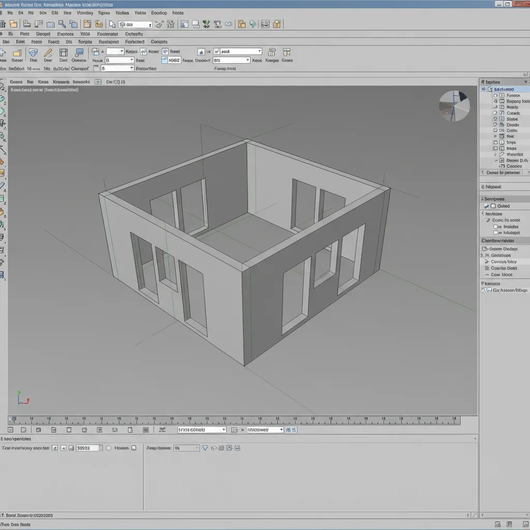Image resolution: width=530 pixels, height=530 pixels.
Task: Click the navigation ViewCube in the viewport corner
Action: point(454,106)
